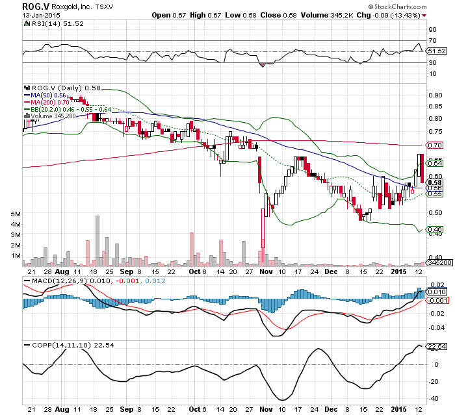Click the volume bars icon in legend
Screen dimensions: 455x415
[x=26, y=116]
